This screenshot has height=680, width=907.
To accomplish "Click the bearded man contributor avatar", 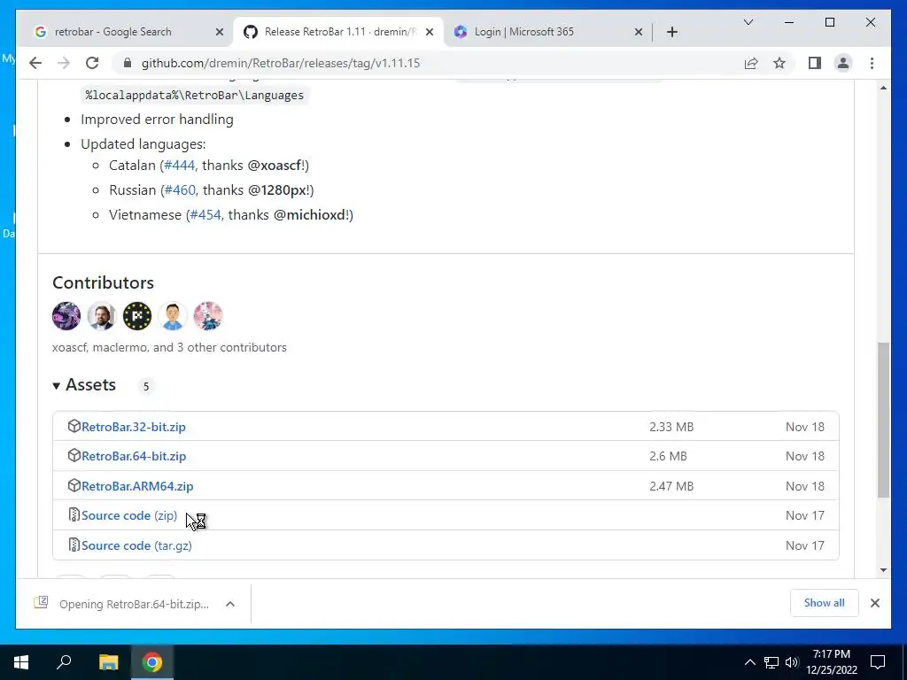I will (x=102, y=316).
